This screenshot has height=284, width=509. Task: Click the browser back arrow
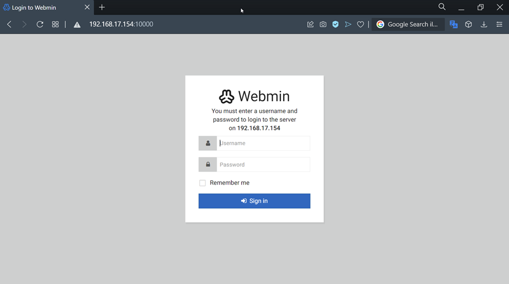click(9, 25)
